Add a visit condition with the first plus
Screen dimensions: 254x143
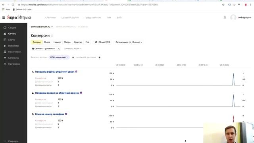73,57
